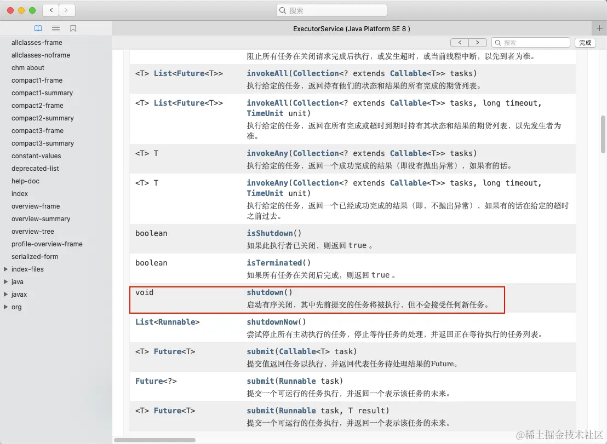
Task: Expand the org tree folder
Action: point(6,307)
